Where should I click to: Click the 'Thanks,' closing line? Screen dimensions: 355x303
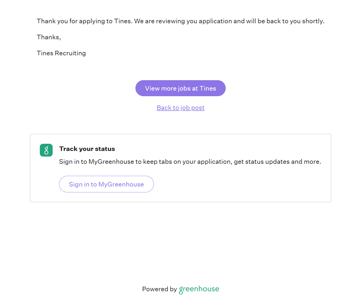coord(49,37)
